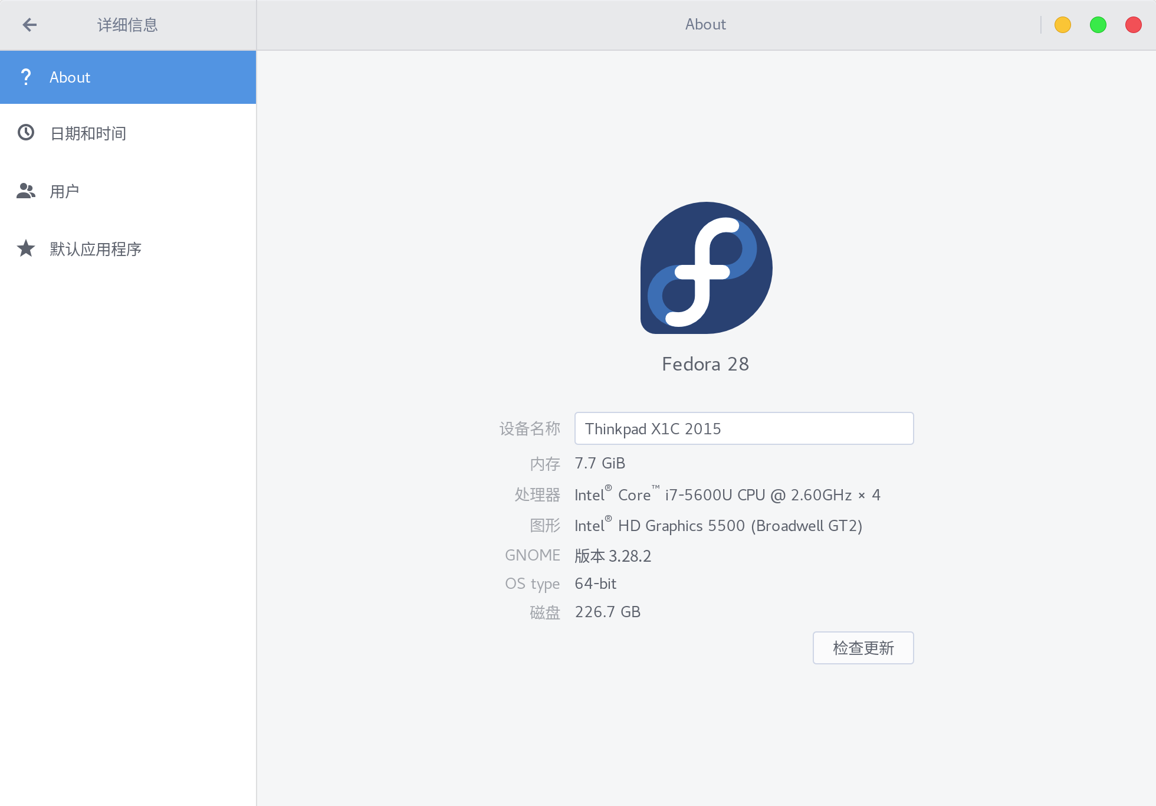Click the About window title

coord(705,25)
